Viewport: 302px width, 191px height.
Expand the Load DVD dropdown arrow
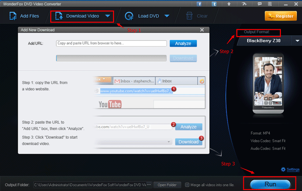pyautogui.click(x=167, y=16)
